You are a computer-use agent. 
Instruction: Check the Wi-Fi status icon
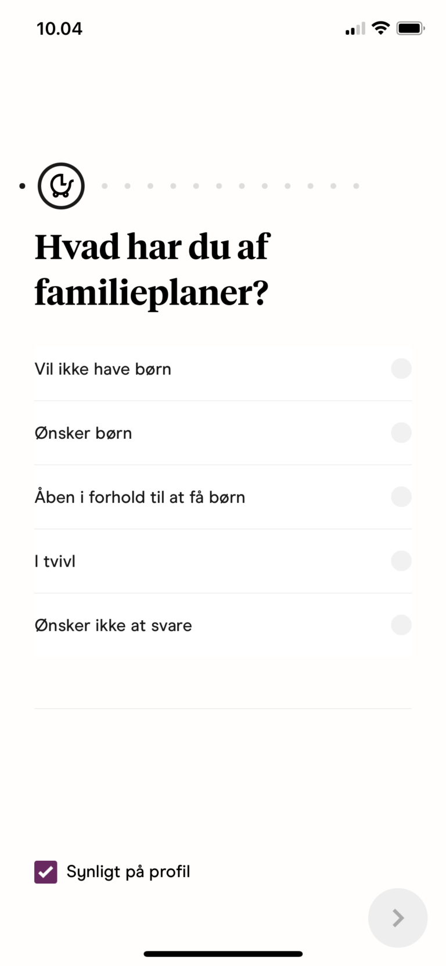[x=380, y=28]
